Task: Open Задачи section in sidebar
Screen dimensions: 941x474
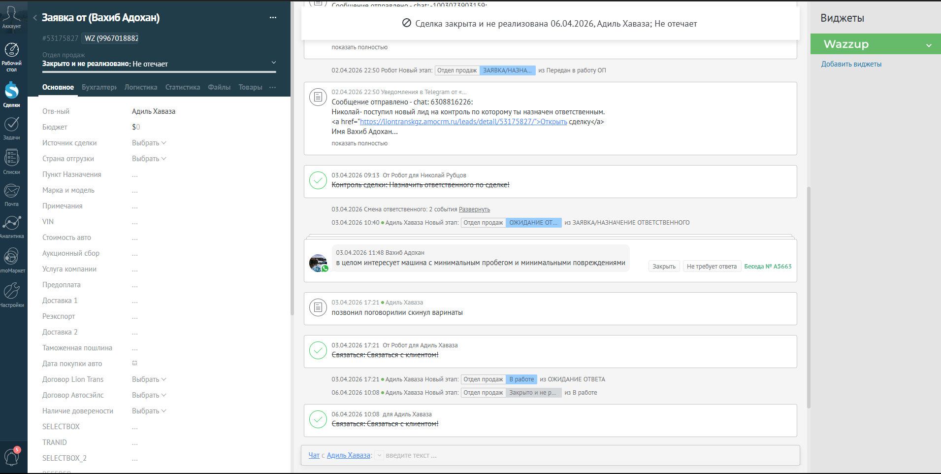Action: click(x=11, y=128)
